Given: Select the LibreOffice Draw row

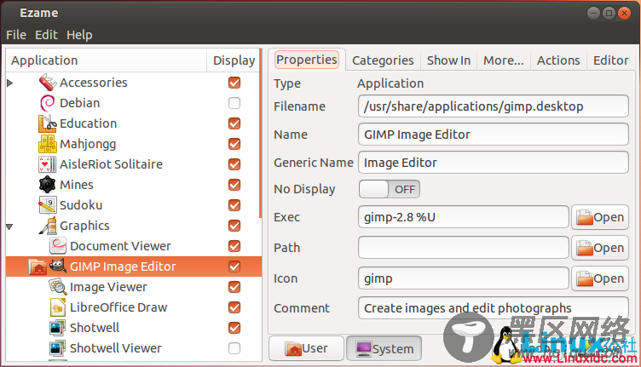Looking at the screenshot, I should [x=133, y=307].
